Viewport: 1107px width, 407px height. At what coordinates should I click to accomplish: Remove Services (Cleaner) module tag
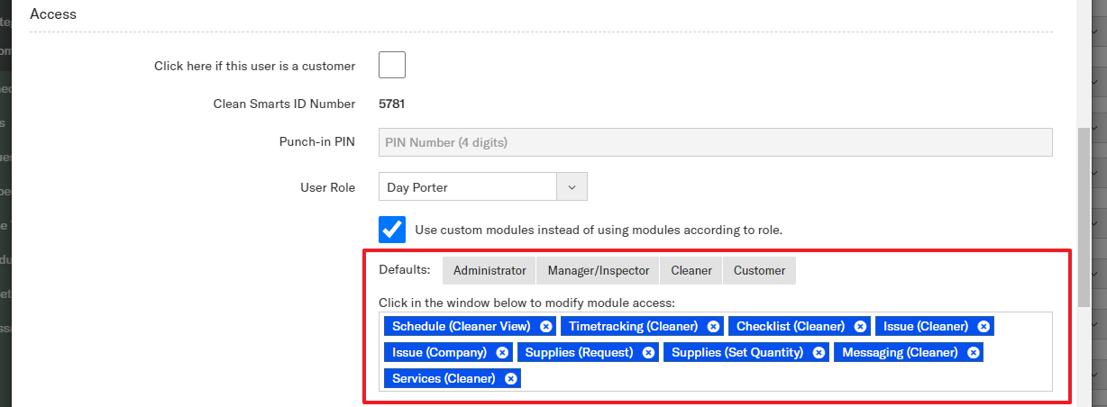click(510, 378)
